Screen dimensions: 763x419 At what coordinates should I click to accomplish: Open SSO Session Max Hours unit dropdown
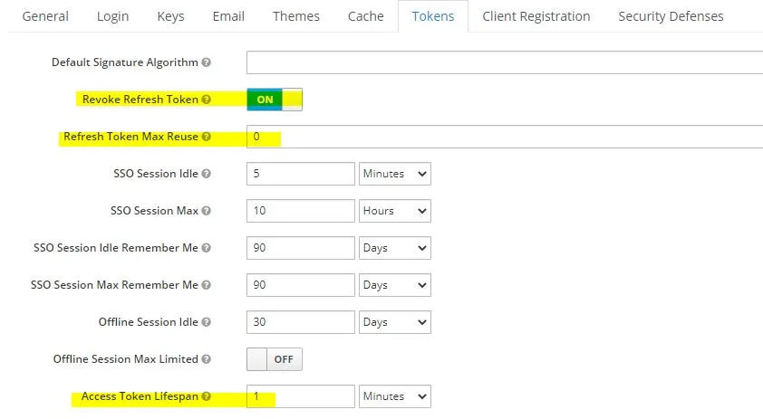coord(395,211)
